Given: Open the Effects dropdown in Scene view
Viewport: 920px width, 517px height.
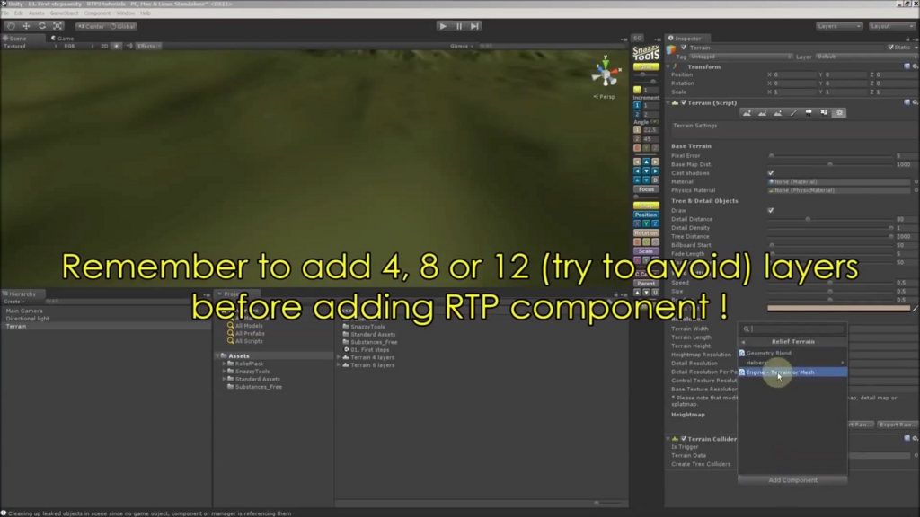Looking at the screenshot, I should pyautogui.click(x=149, y=46).
